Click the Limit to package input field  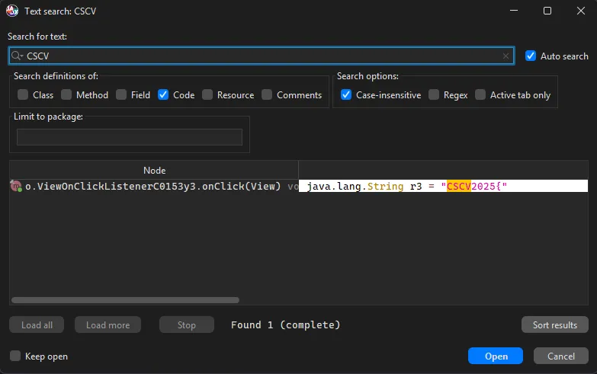click(130, 137)
